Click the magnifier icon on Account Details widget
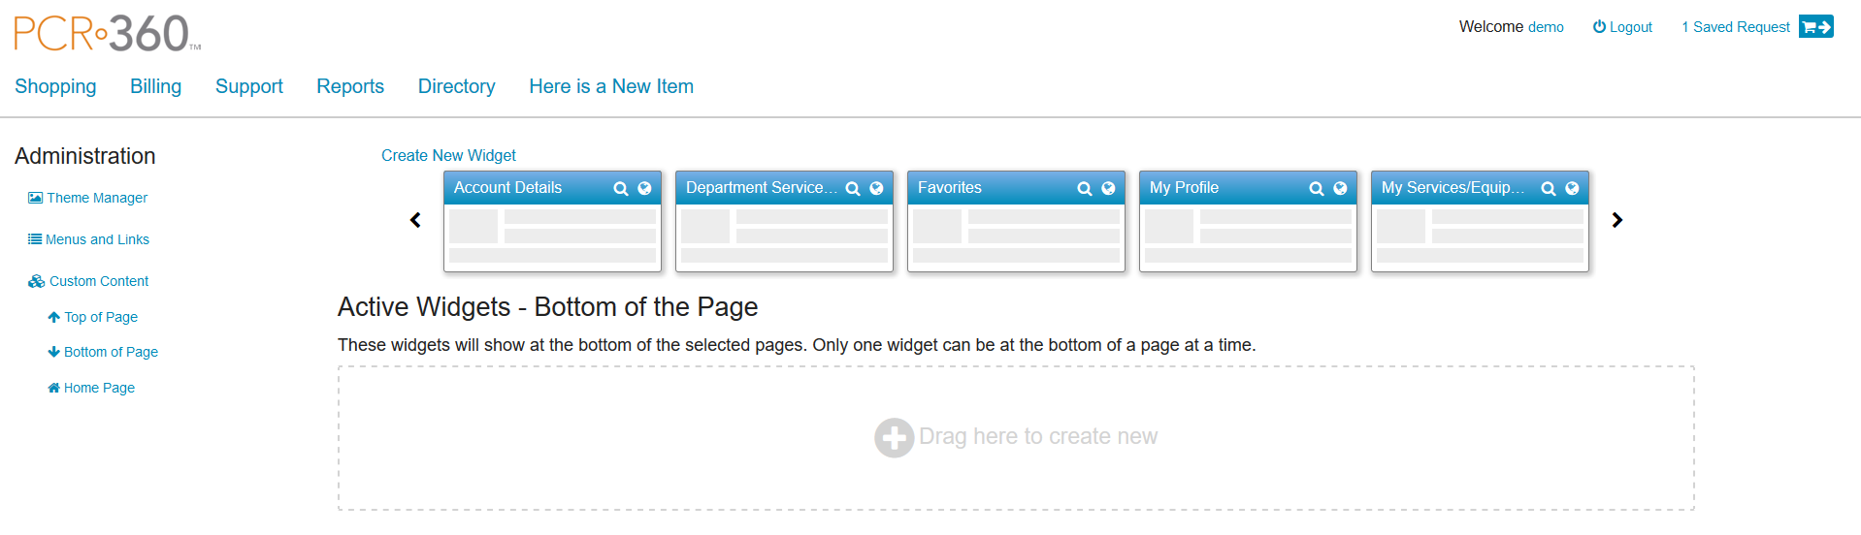The width and height of the screenshot is (1861, 535). [x=621, y=189]
